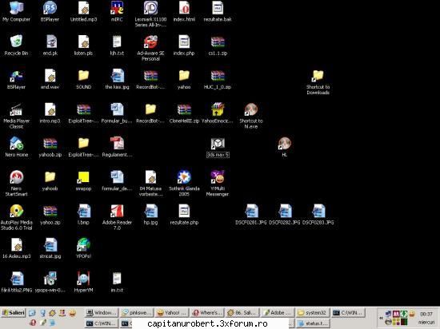Select the yahoo folder icon

184,75
